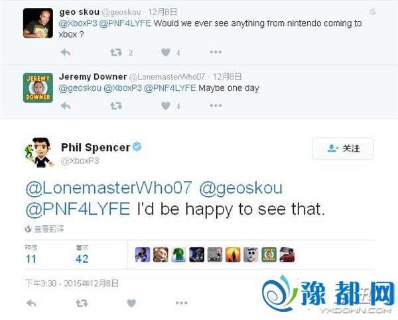Image resolution: width=398 pixels, height=320 pixels.
Task: Like geo skou's tweet
Action: (x=166, y=52)
